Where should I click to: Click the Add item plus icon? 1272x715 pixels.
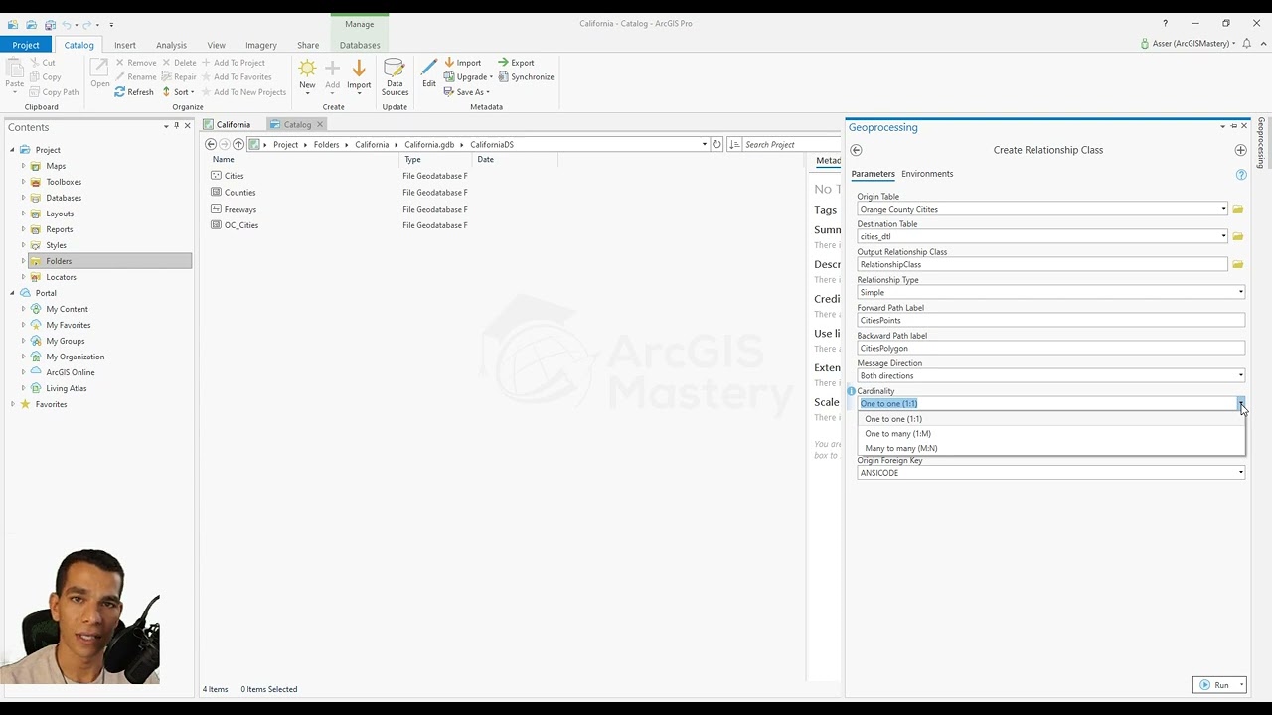click(x=332, y=69)
